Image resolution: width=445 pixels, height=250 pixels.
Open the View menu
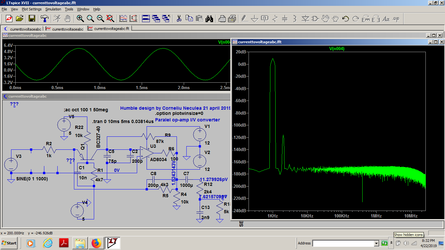pos(15,9)
